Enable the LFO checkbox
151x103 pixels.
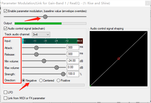tap(5, 92)
